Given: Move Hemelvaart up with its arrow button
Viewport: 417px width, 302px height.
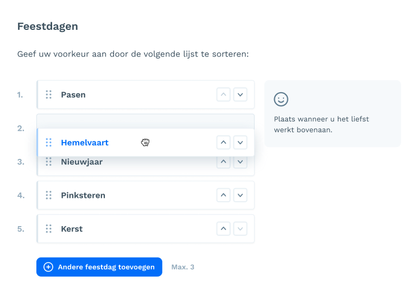Looking at the screenshot, I should point(223,143).
